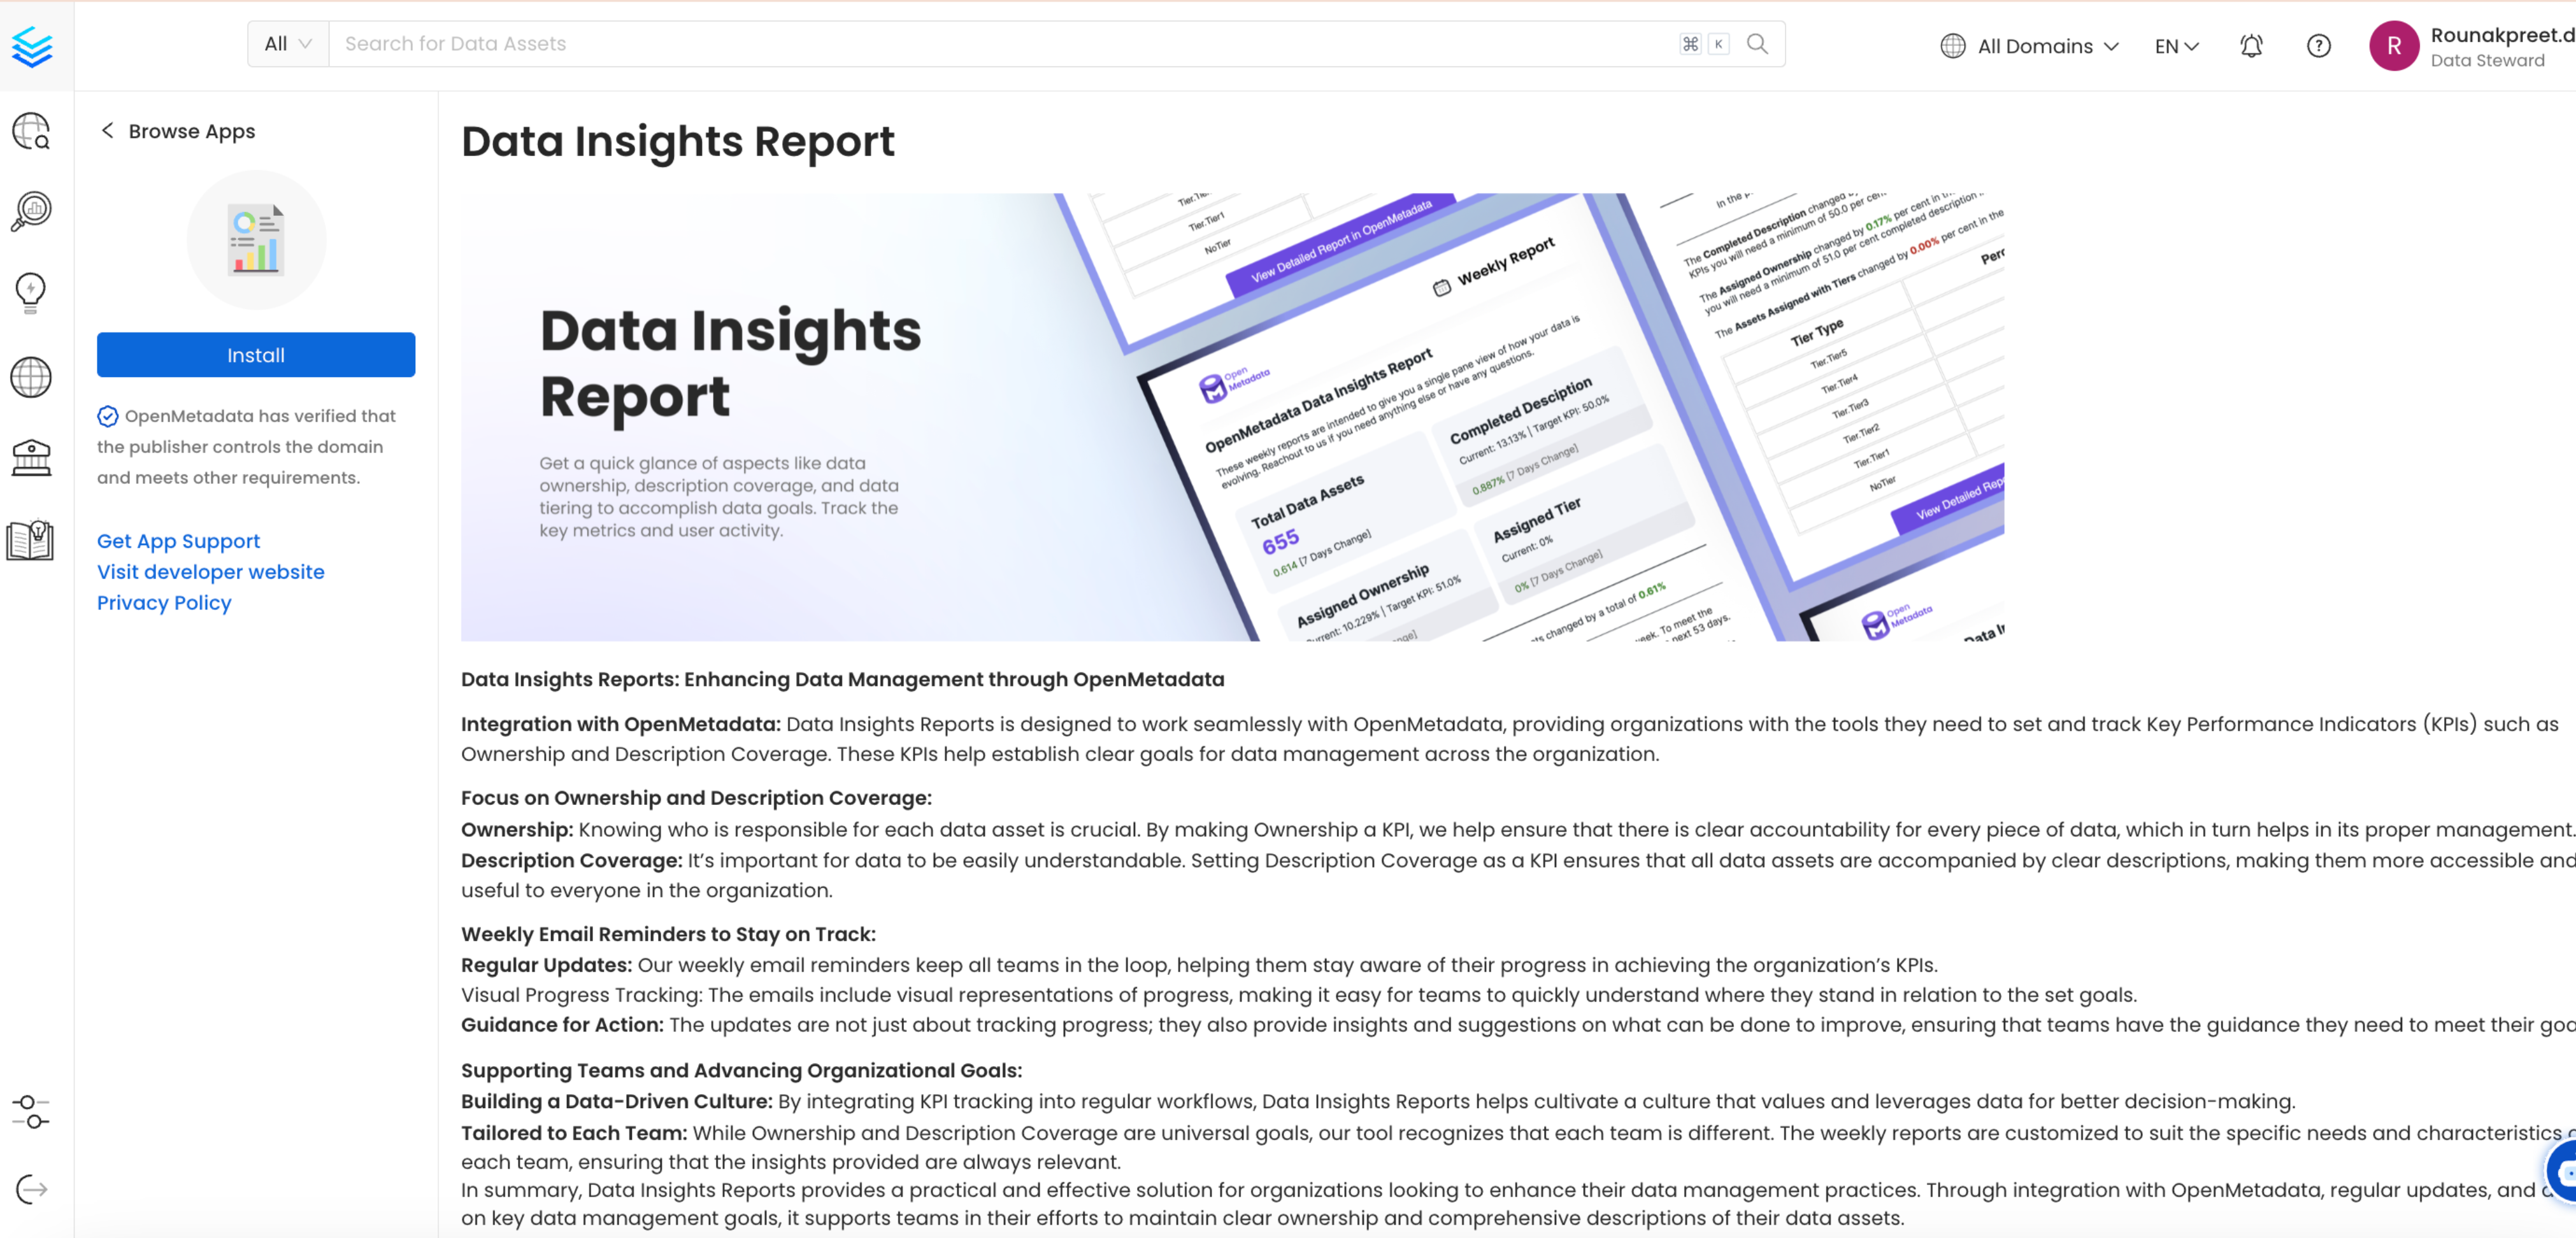The height and width of the screenshot is (1238, 2576).
Task: Open Settings via the sliders icon at bottom
Action: (30, 1113)
